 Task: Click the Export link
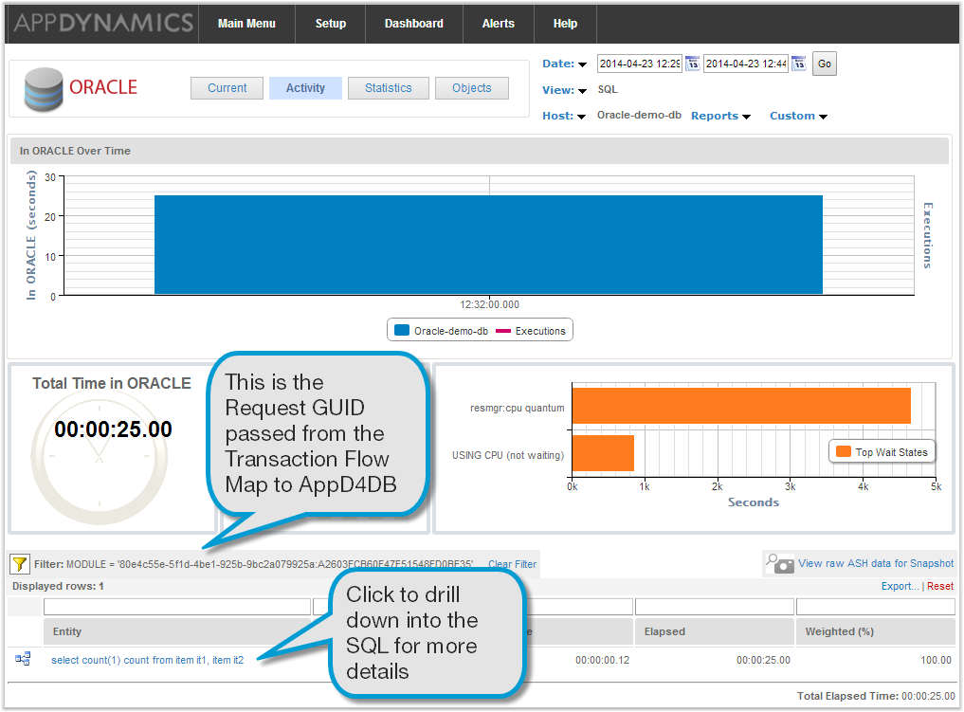coord(900,586)
